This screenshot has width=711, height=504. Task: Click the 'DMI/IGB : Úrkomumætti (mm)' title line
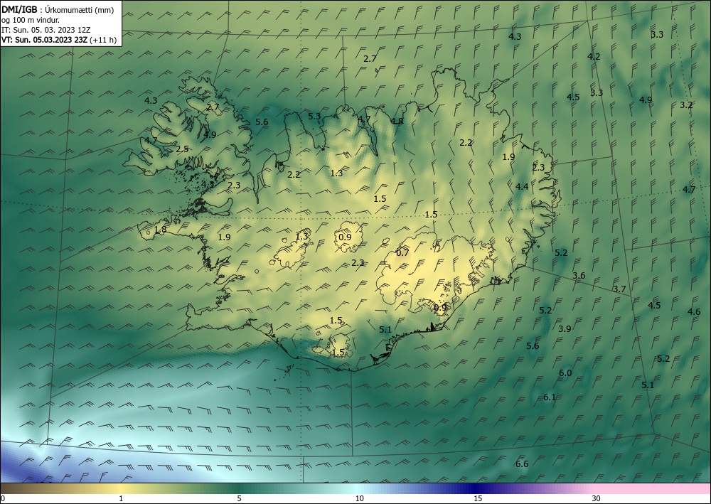point(57,10)
